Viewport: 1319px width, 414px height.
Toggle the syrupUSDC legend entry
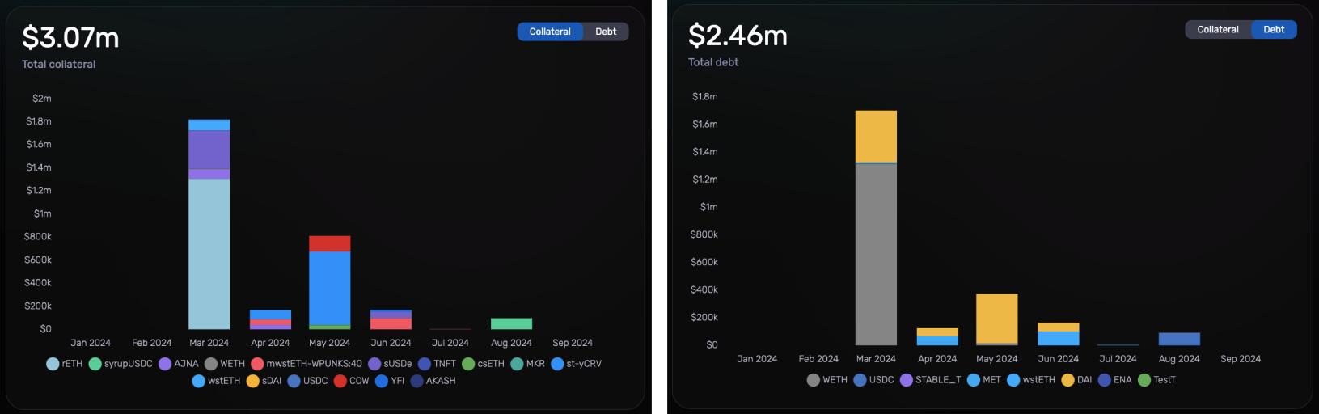120,364
